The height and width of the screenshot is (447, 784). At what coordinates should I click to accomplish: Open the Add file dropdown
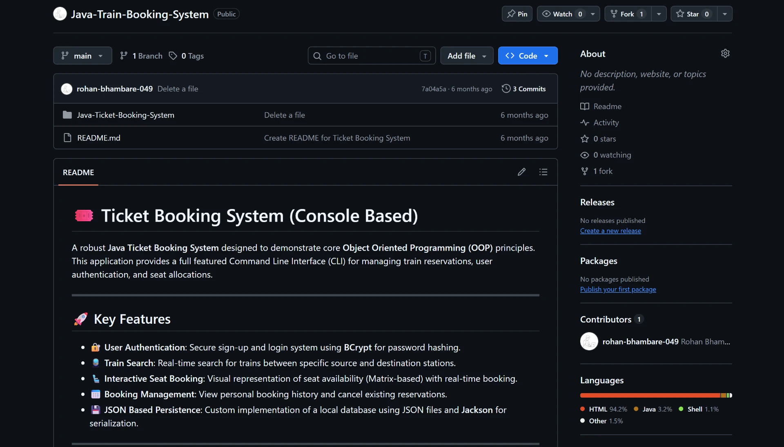[x=467, y=56]
